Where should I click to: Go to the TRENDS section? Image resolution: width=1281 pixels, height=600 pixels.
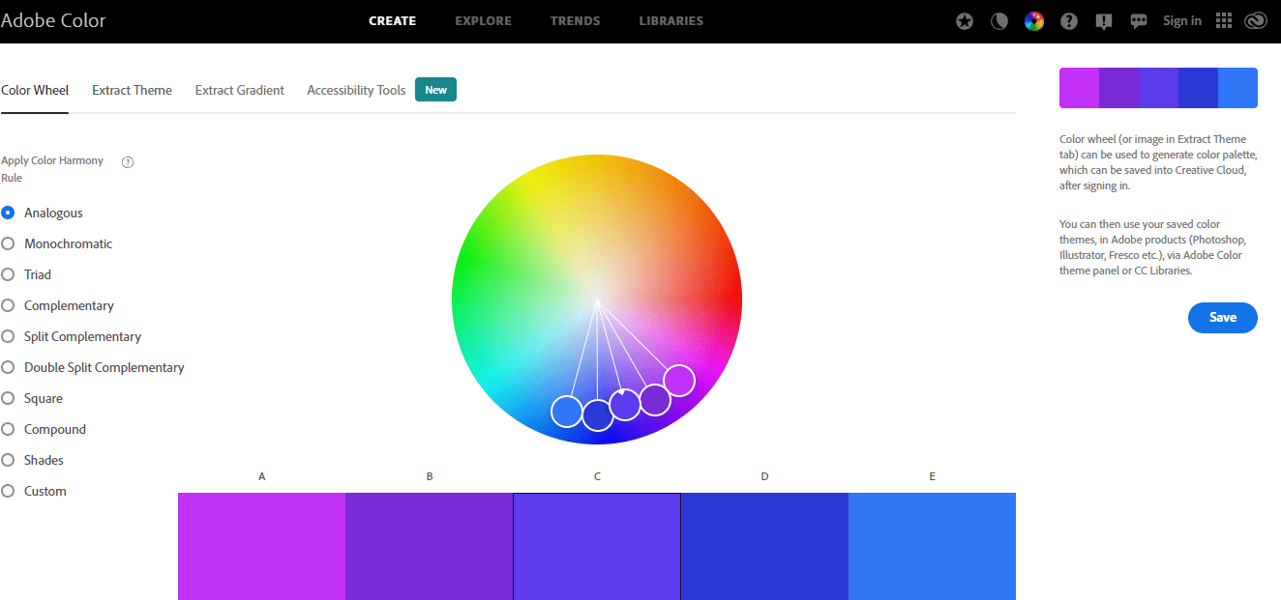576,20
